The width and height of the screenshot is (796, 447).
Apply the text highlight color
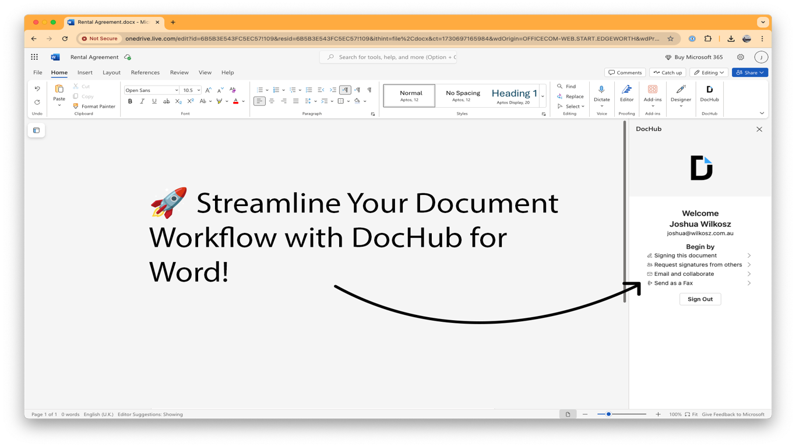click(219, 101)
